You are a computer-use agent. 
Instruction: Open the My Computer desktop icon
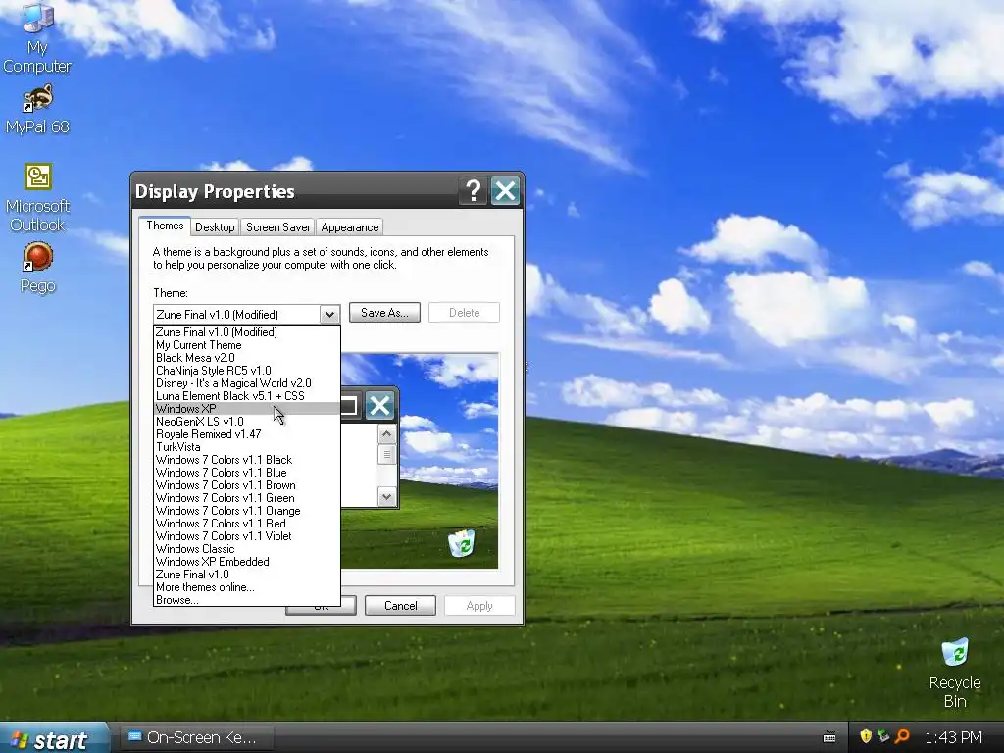pyautogui.click(x=37, y=38)
